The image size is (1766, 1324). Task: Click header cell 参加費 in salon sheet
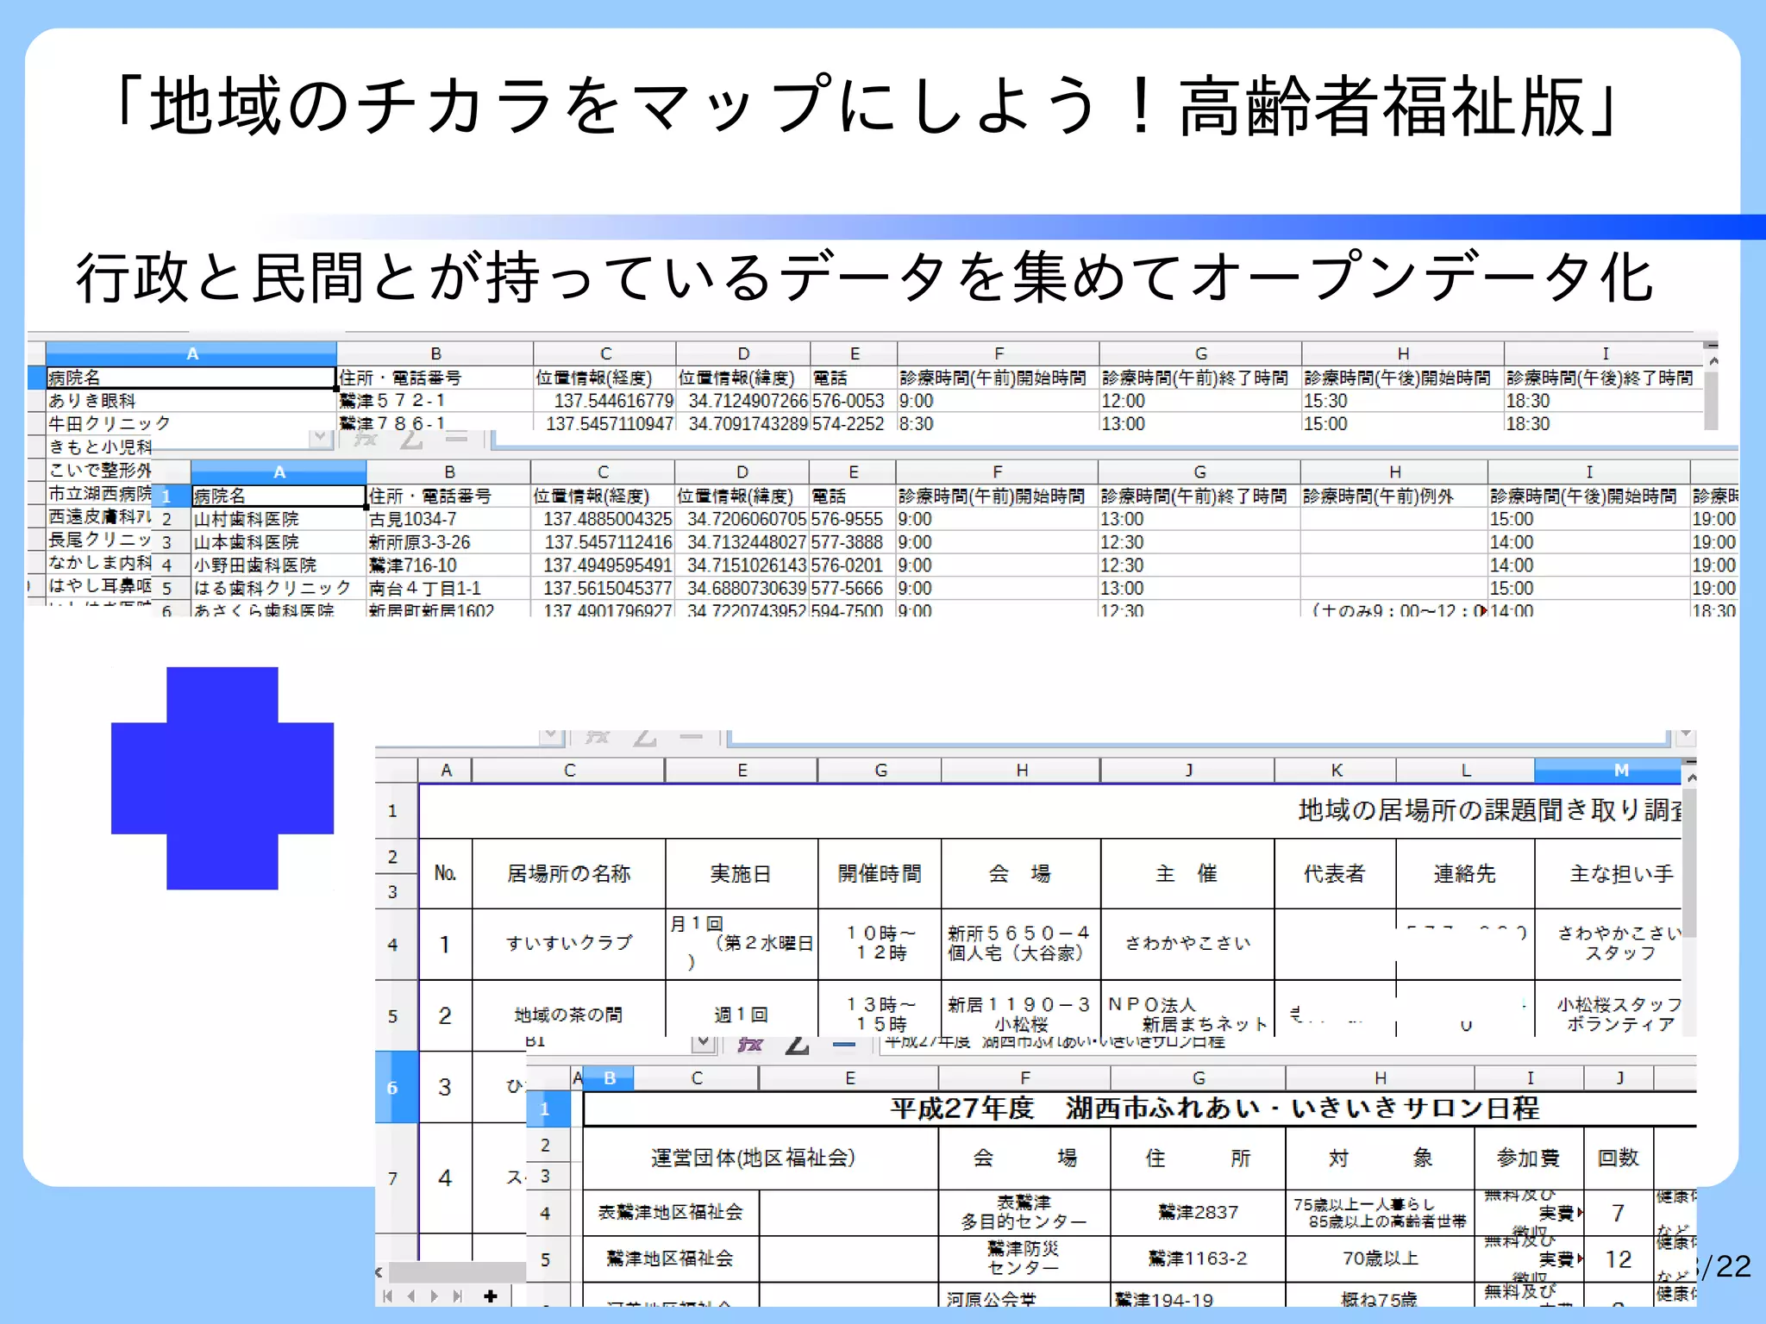coord(1529,1158)
